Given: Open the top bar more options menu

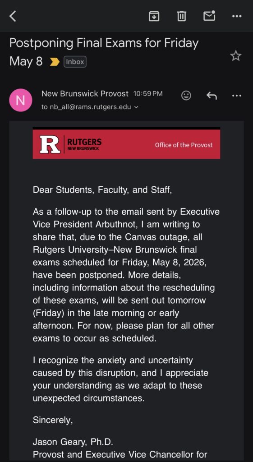Looking at the screenshot, I should 236,16.
